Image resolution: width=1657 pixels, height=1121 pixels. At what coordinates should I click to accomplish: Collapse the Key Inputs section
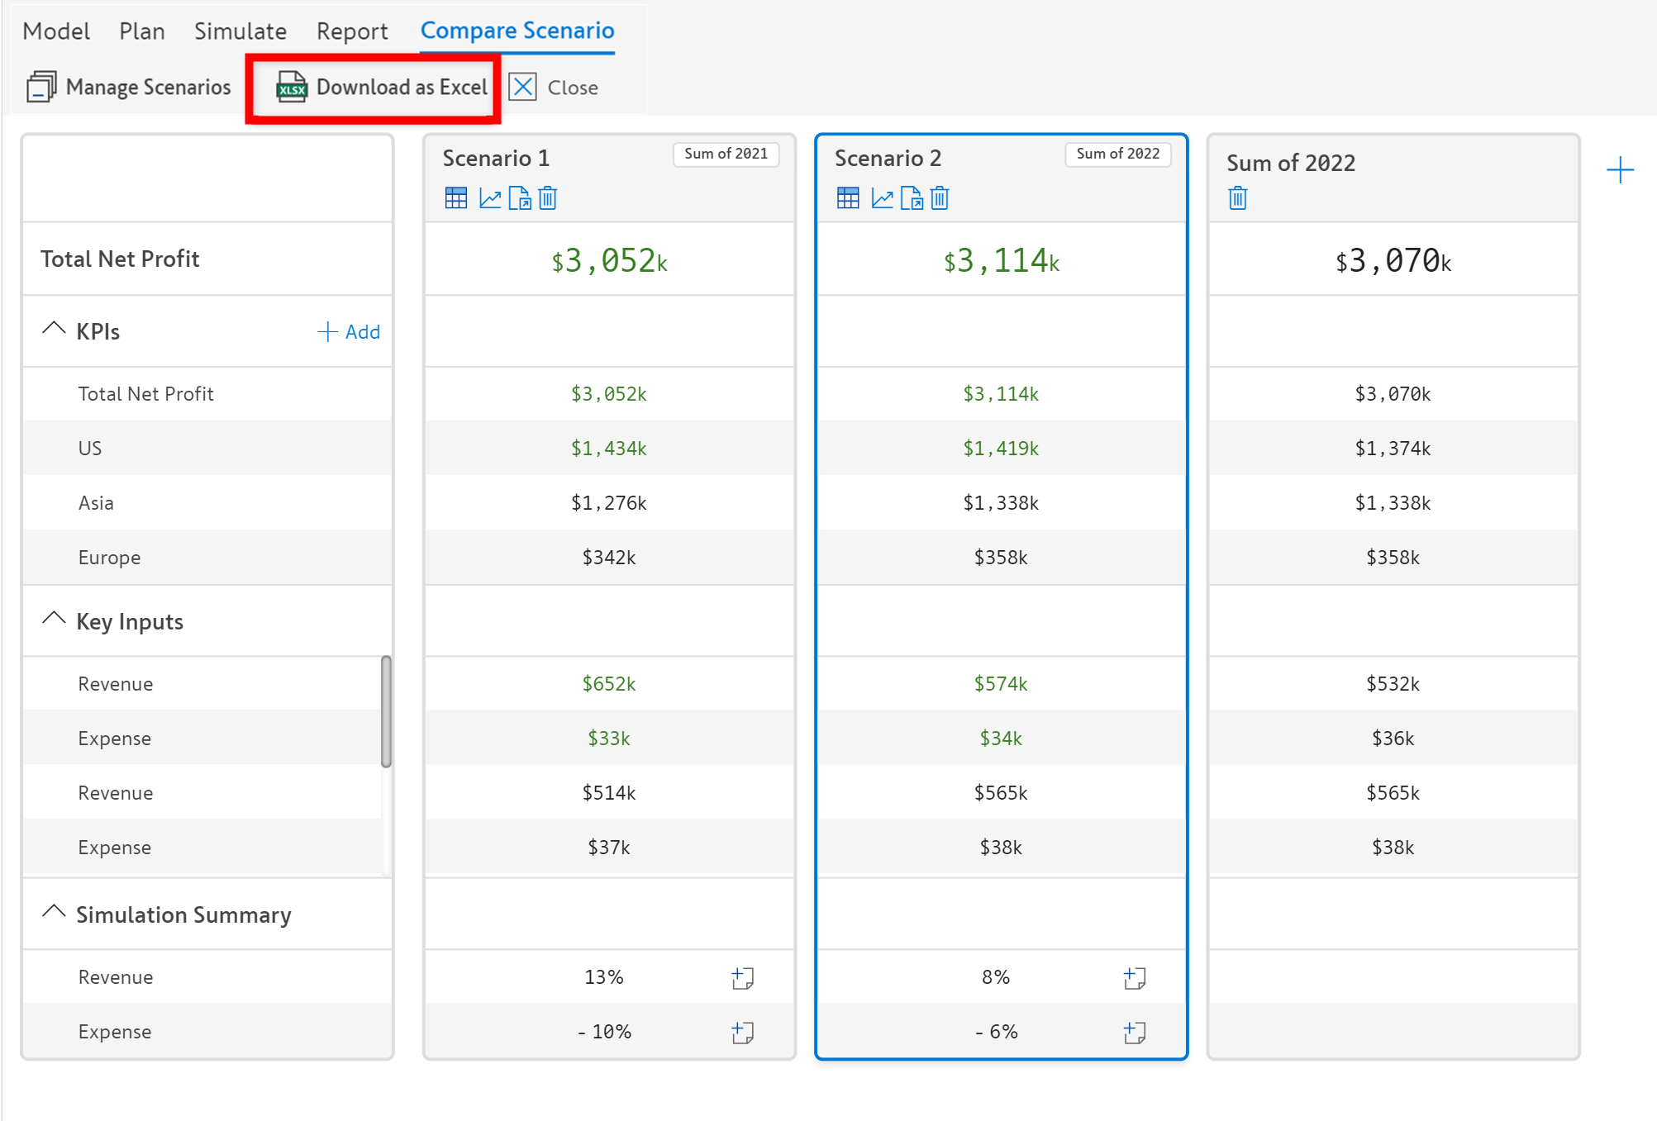pos(54,620)
